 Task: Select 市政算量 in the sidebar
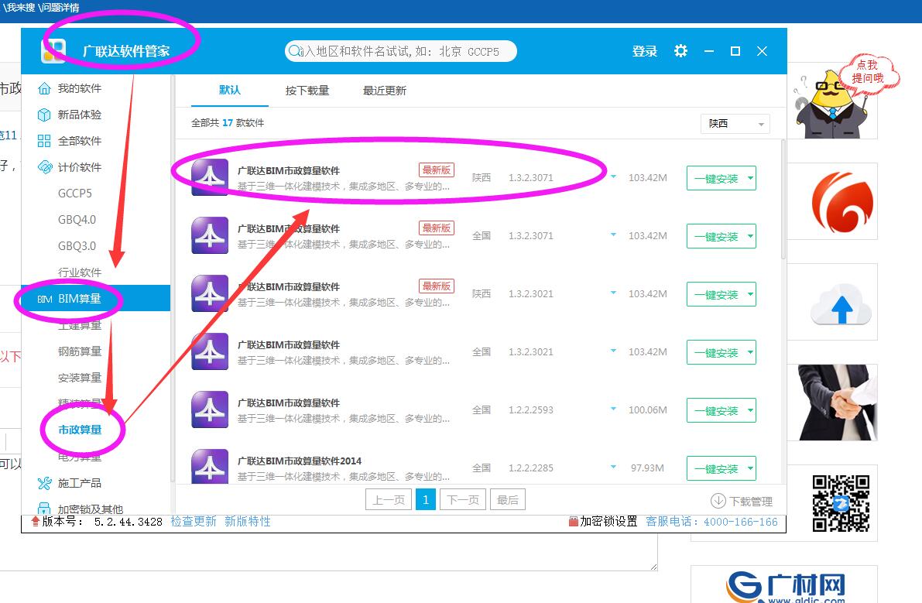point(80,430)
